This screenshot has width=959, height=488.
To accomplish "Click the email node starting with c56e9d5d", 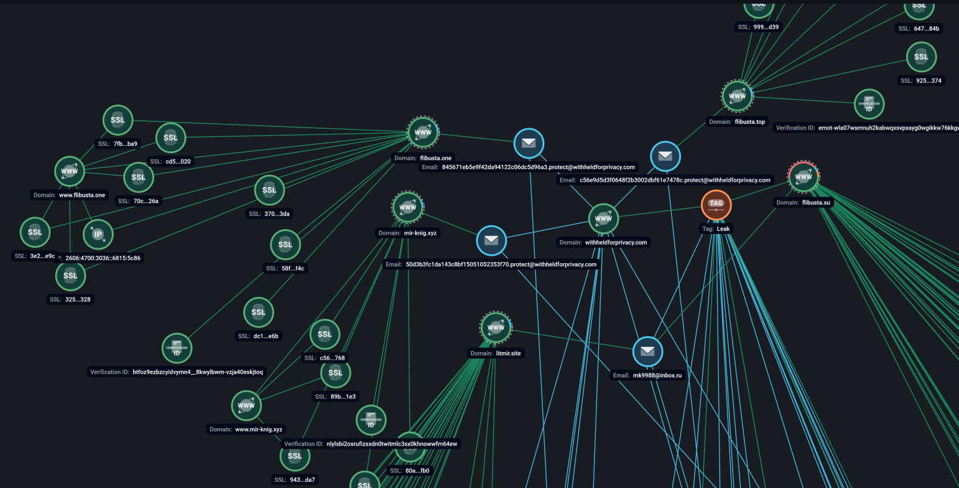I will click(665, 156).
